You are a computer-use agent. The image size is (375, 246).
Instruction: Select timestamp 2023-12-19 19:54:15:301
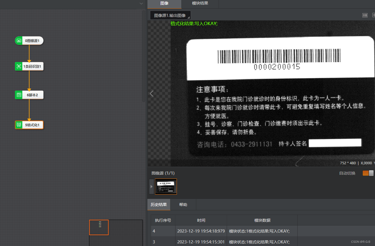point(201,242)
